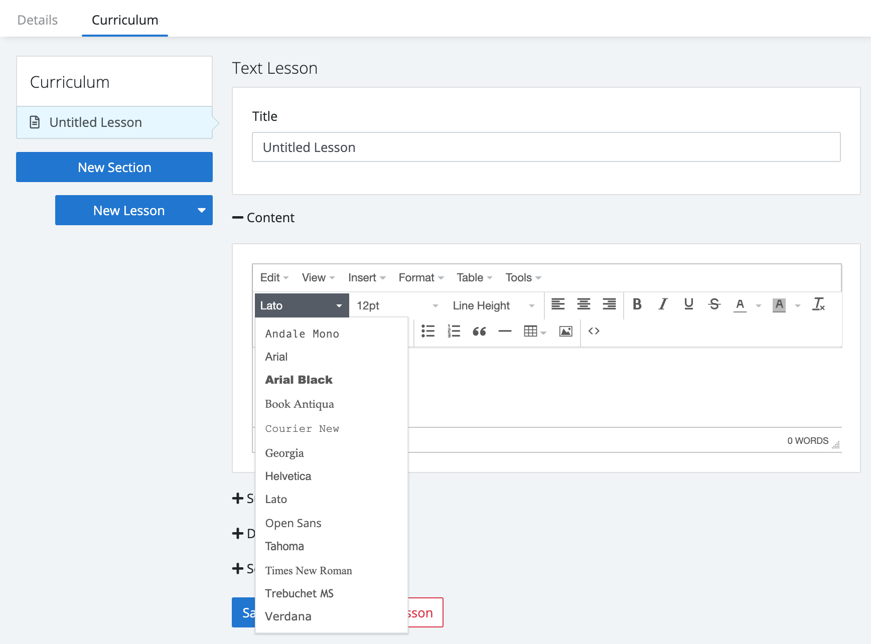Viewport: 871px width, 644px height.
Task: Open the source code view
Action: click(594, 332)
